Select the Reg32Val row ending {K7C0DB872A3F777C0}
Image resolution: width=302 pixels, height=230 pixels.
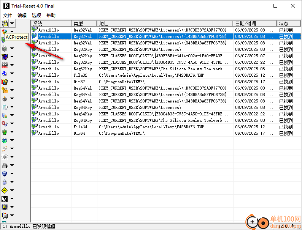point(166,30)
